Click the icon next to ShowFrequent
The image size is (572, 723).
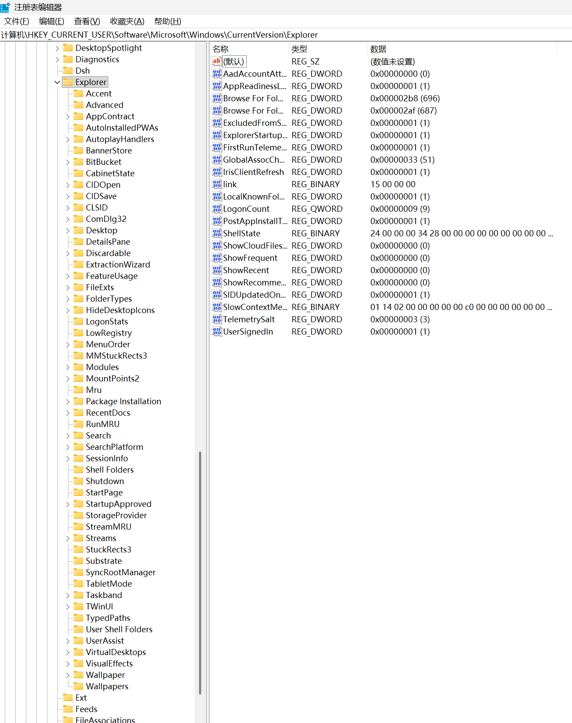tap(217, 258)
